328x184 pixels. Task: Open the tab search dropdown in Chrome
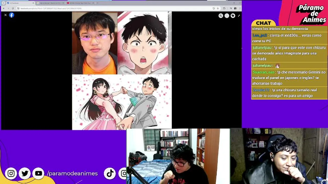(x=4, y=3)
